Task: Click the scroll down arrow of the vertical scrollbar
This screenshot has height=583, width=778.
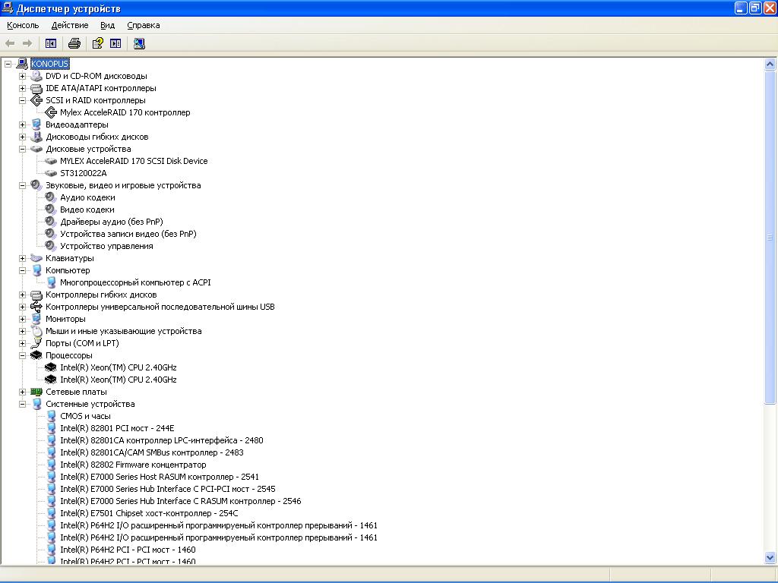Action: pyautogui.click(x=770, y=558)
